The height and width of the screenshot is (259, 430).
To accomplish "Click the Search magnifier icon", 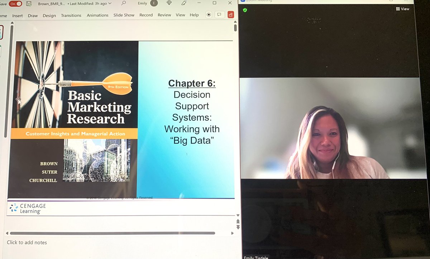I will pos(124,3).
